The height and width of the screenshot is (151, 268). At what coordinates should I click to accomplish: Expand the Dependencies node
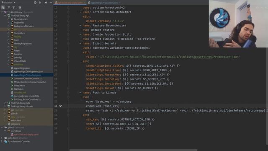[8, 19]
